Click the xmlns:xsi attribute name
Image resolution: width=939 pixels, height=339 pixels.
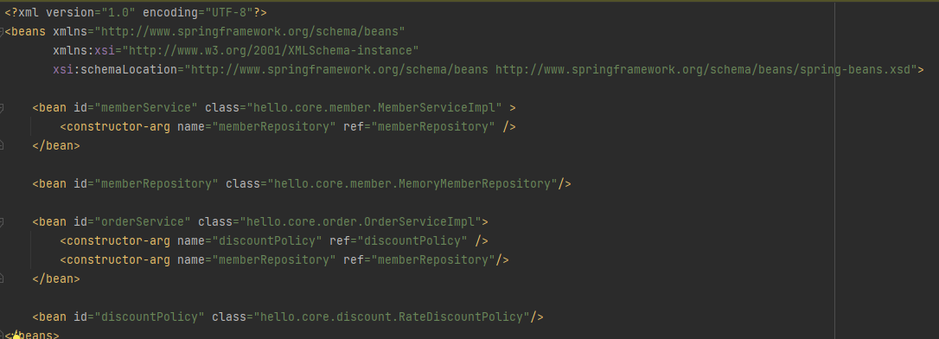click(x=84, y=50)
